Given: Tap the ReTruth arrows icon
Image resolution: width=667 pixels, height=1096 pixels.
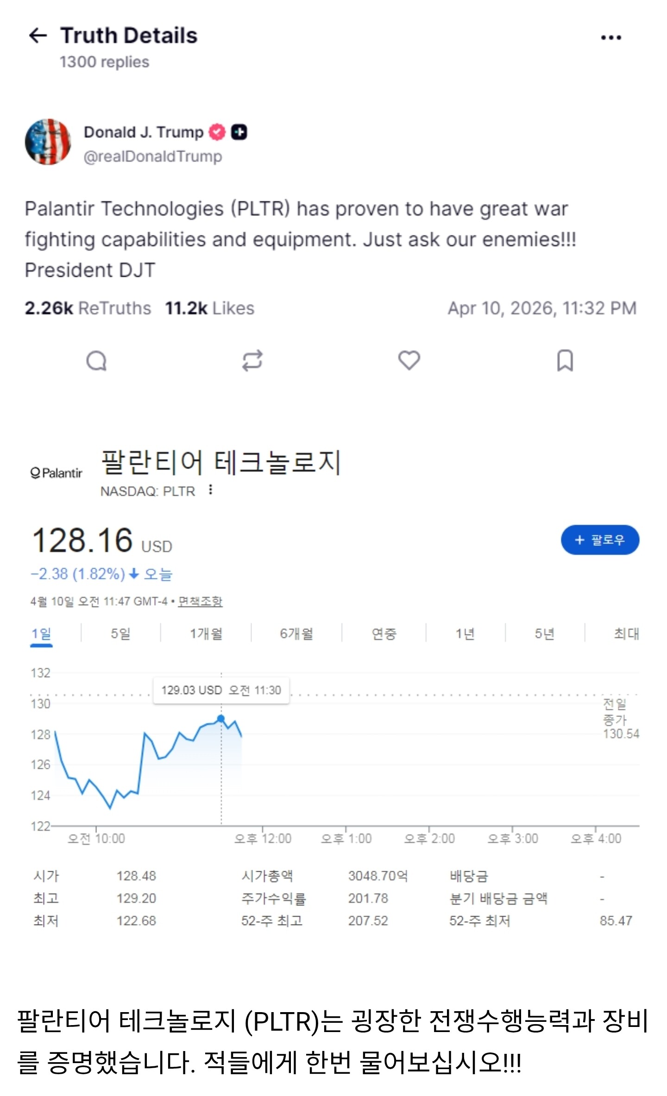Looking at the screenshot, I should tap(252, 361).
